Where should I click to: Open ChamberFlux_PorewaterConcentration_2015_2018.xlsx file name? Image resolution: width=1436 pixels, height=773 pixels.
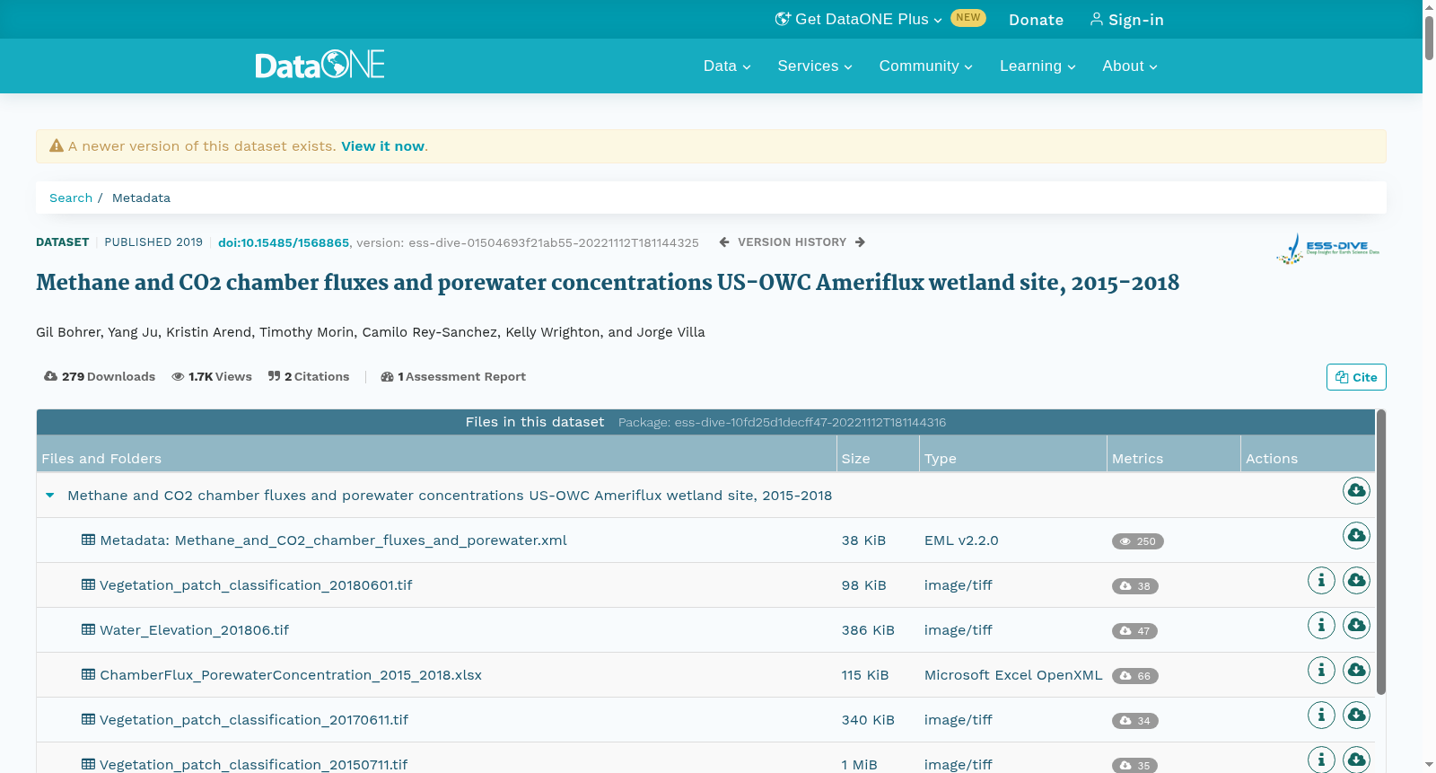click(x=291, y=675)
